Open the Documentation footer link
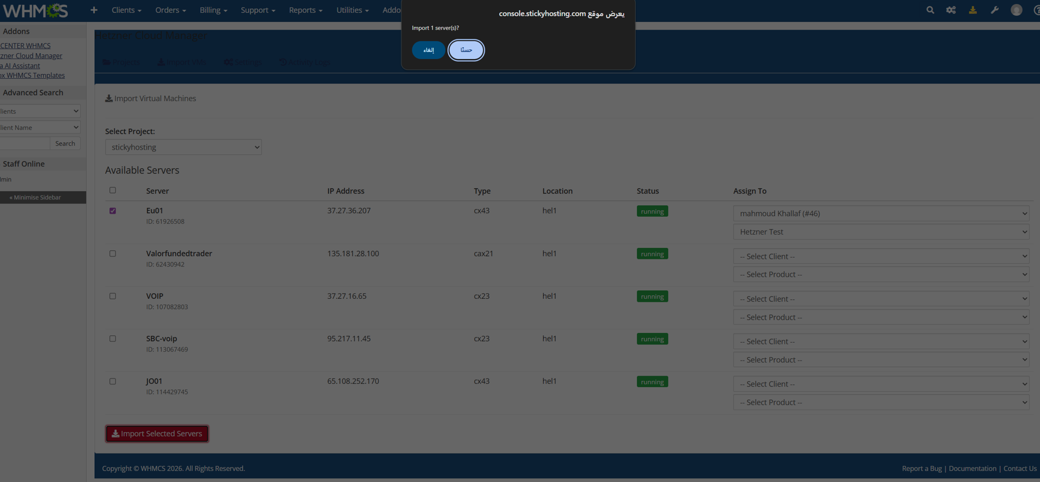Screen dimensions: 1040x482 click(972, 469)
